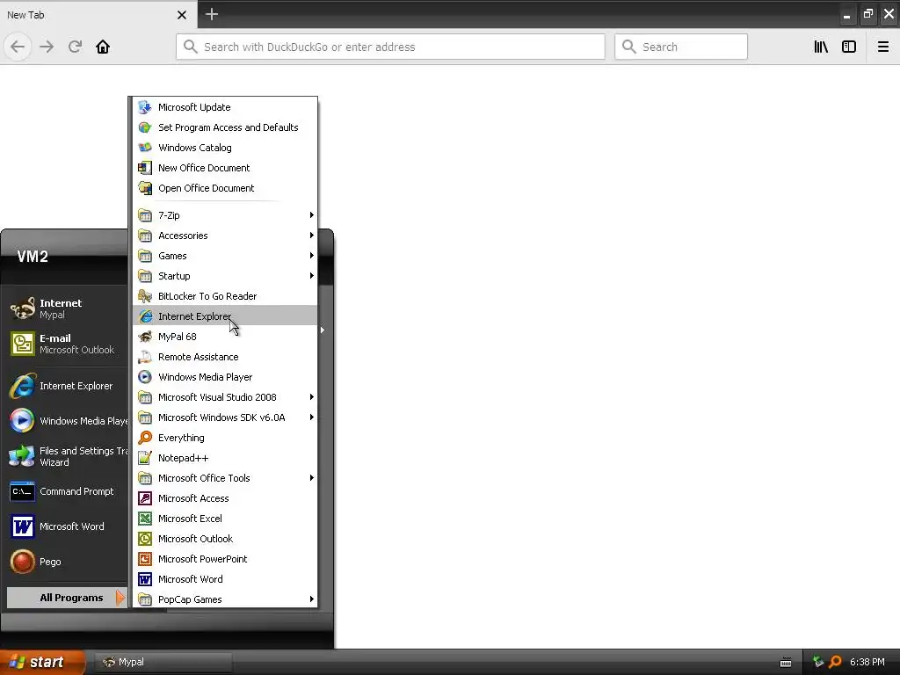Expand the Accessories submenu arrow
This screenshot has width=900, height=675.
pos(312,236)
